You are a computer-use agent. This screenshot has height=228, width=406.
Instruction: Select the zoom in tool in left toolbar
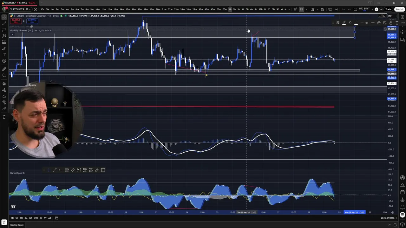point(4,75)
